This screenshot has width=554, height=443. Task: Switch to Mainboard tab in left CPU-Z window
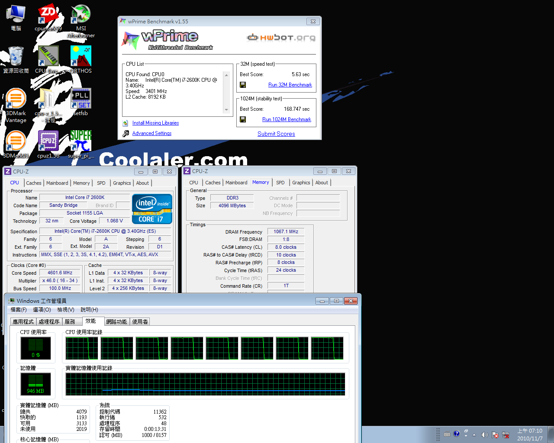click(57, 183)
